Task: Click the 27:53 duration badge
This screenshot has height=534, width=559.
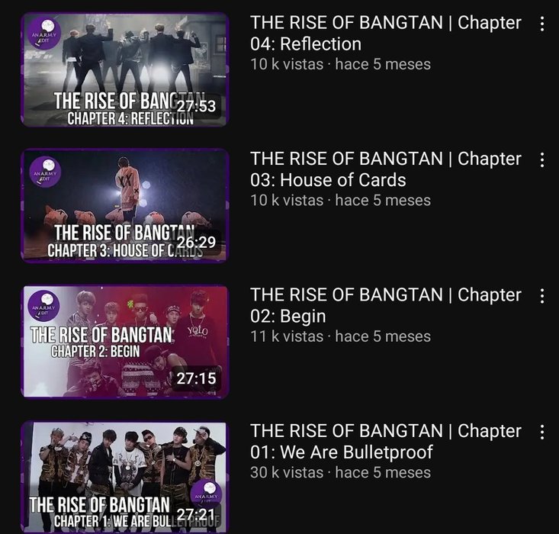Action: (196, 106)
